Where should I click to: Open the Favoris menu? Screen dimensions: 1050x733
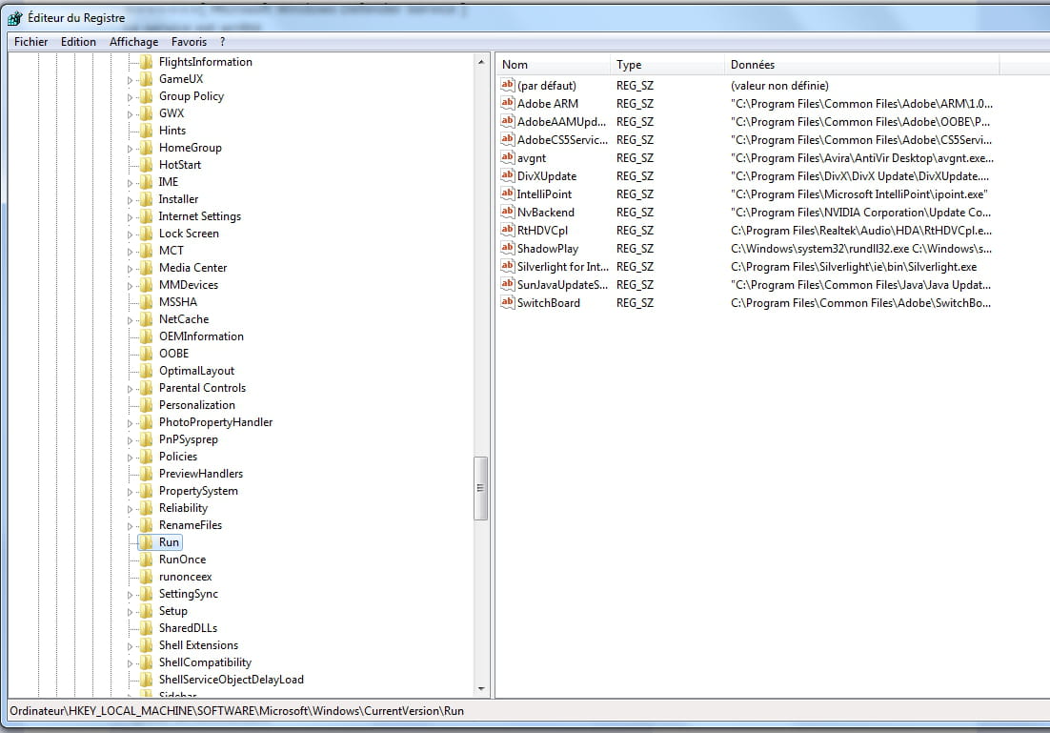point(189,42)
